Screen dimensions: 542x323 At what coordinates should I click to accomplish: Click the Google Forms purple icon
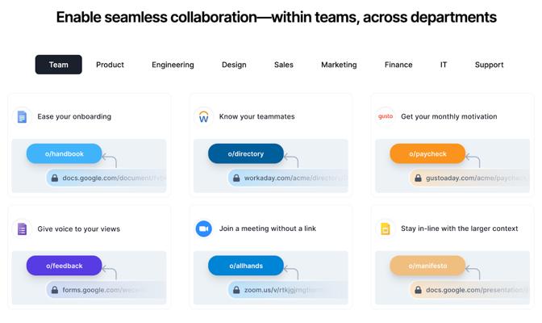22,229
